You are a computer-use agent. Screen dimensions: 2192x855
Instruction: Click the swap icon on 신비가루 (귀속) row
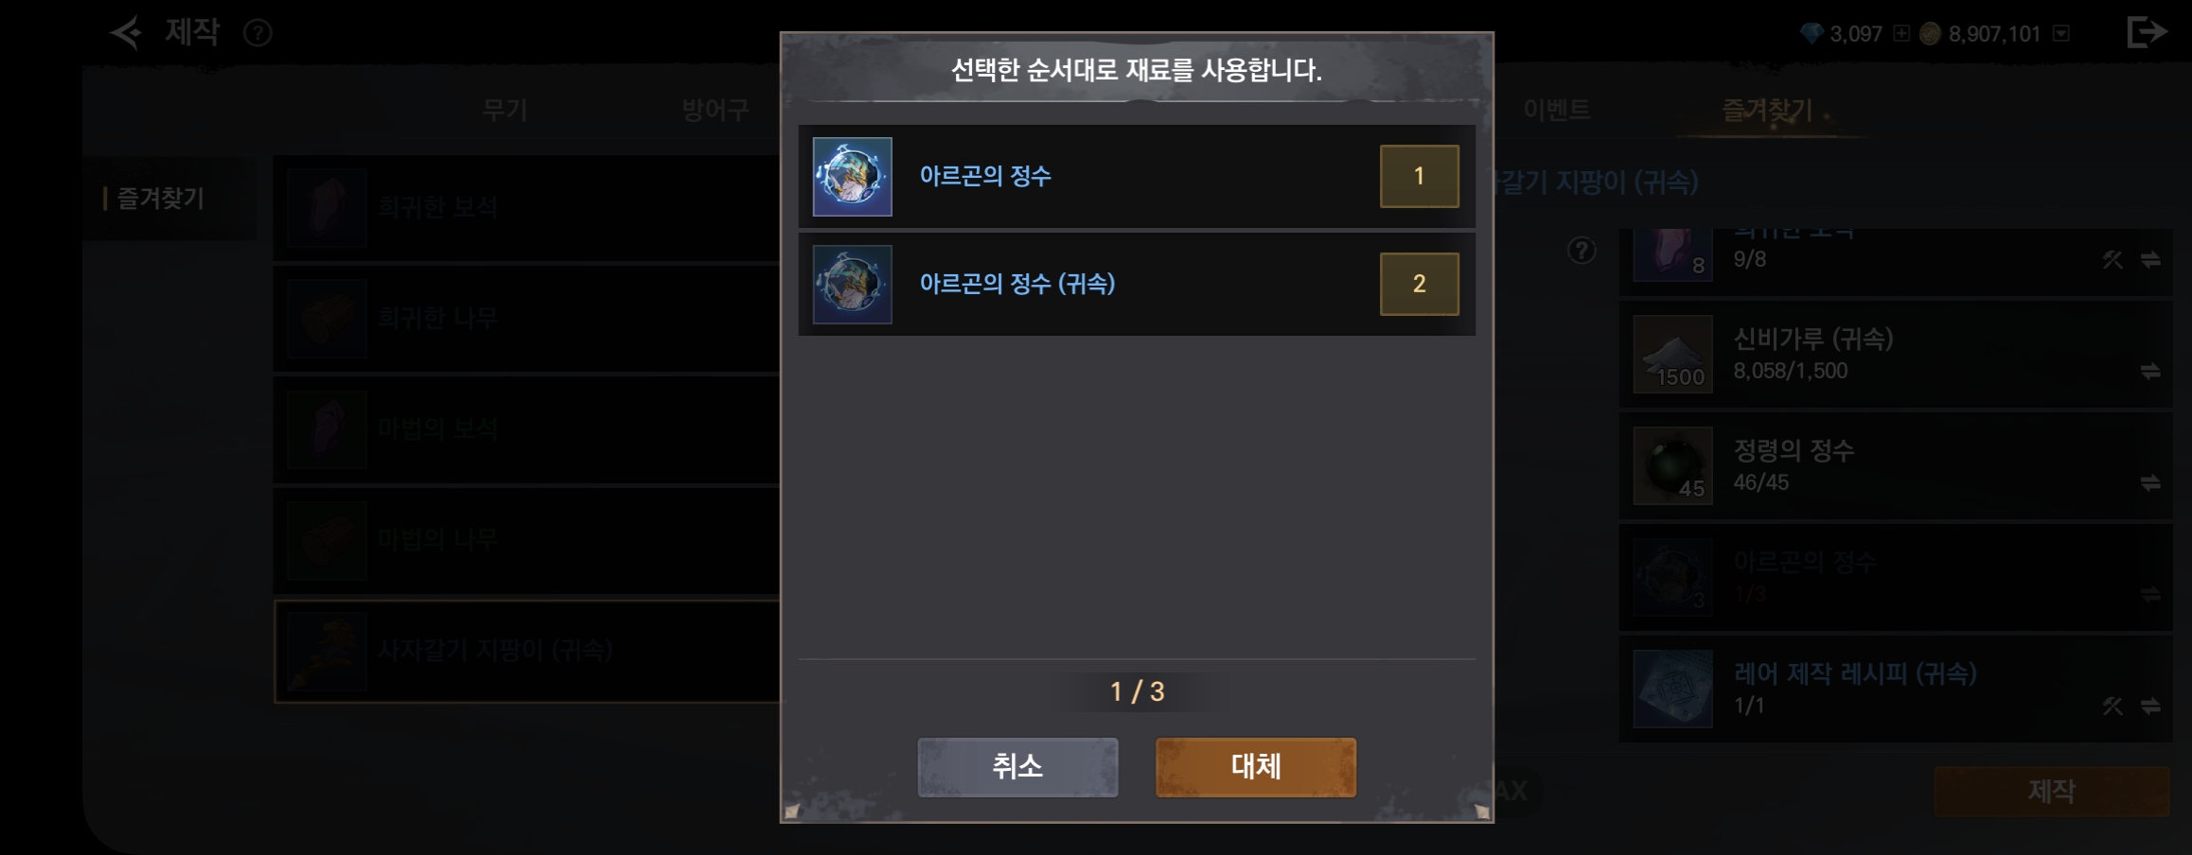2150,372
